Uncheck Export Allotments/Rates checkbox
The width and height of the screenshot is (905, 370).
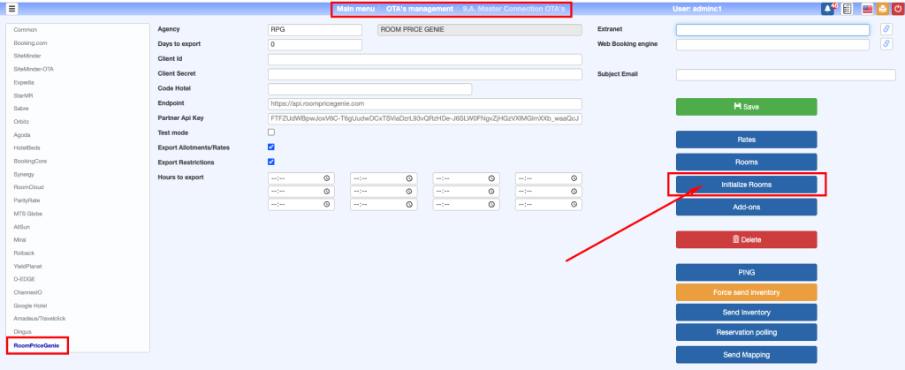tap(271, 147)
